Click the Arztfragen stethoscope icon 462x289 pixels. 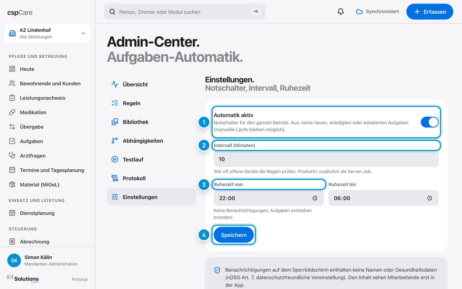[x=12, y=155]
